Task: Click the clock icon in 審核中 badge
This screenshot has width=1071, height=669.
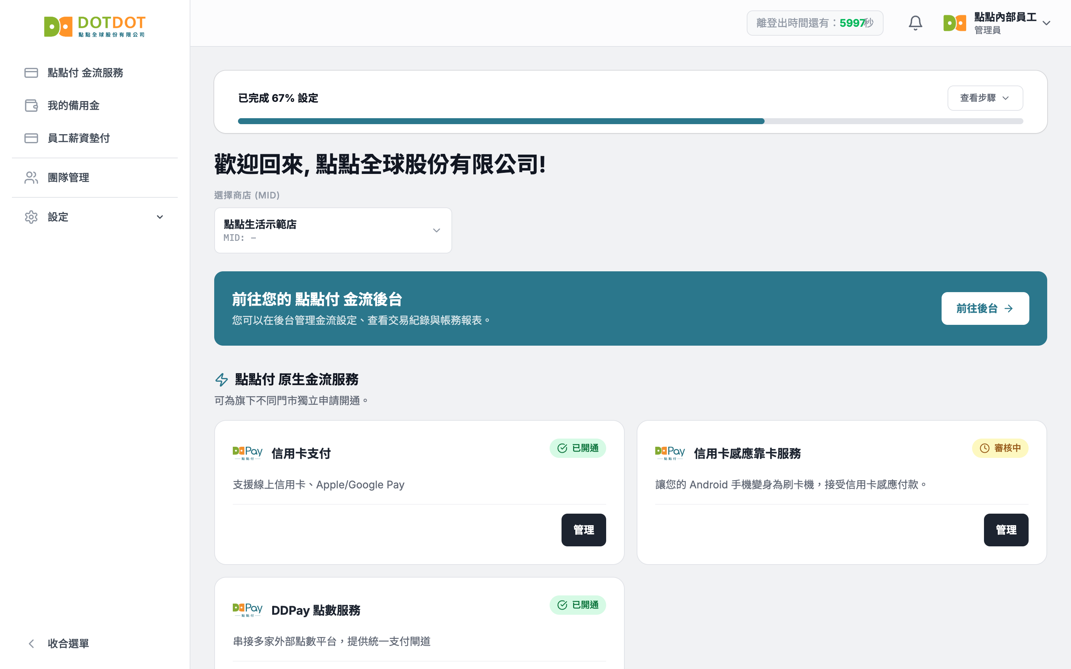Action: 984,448
